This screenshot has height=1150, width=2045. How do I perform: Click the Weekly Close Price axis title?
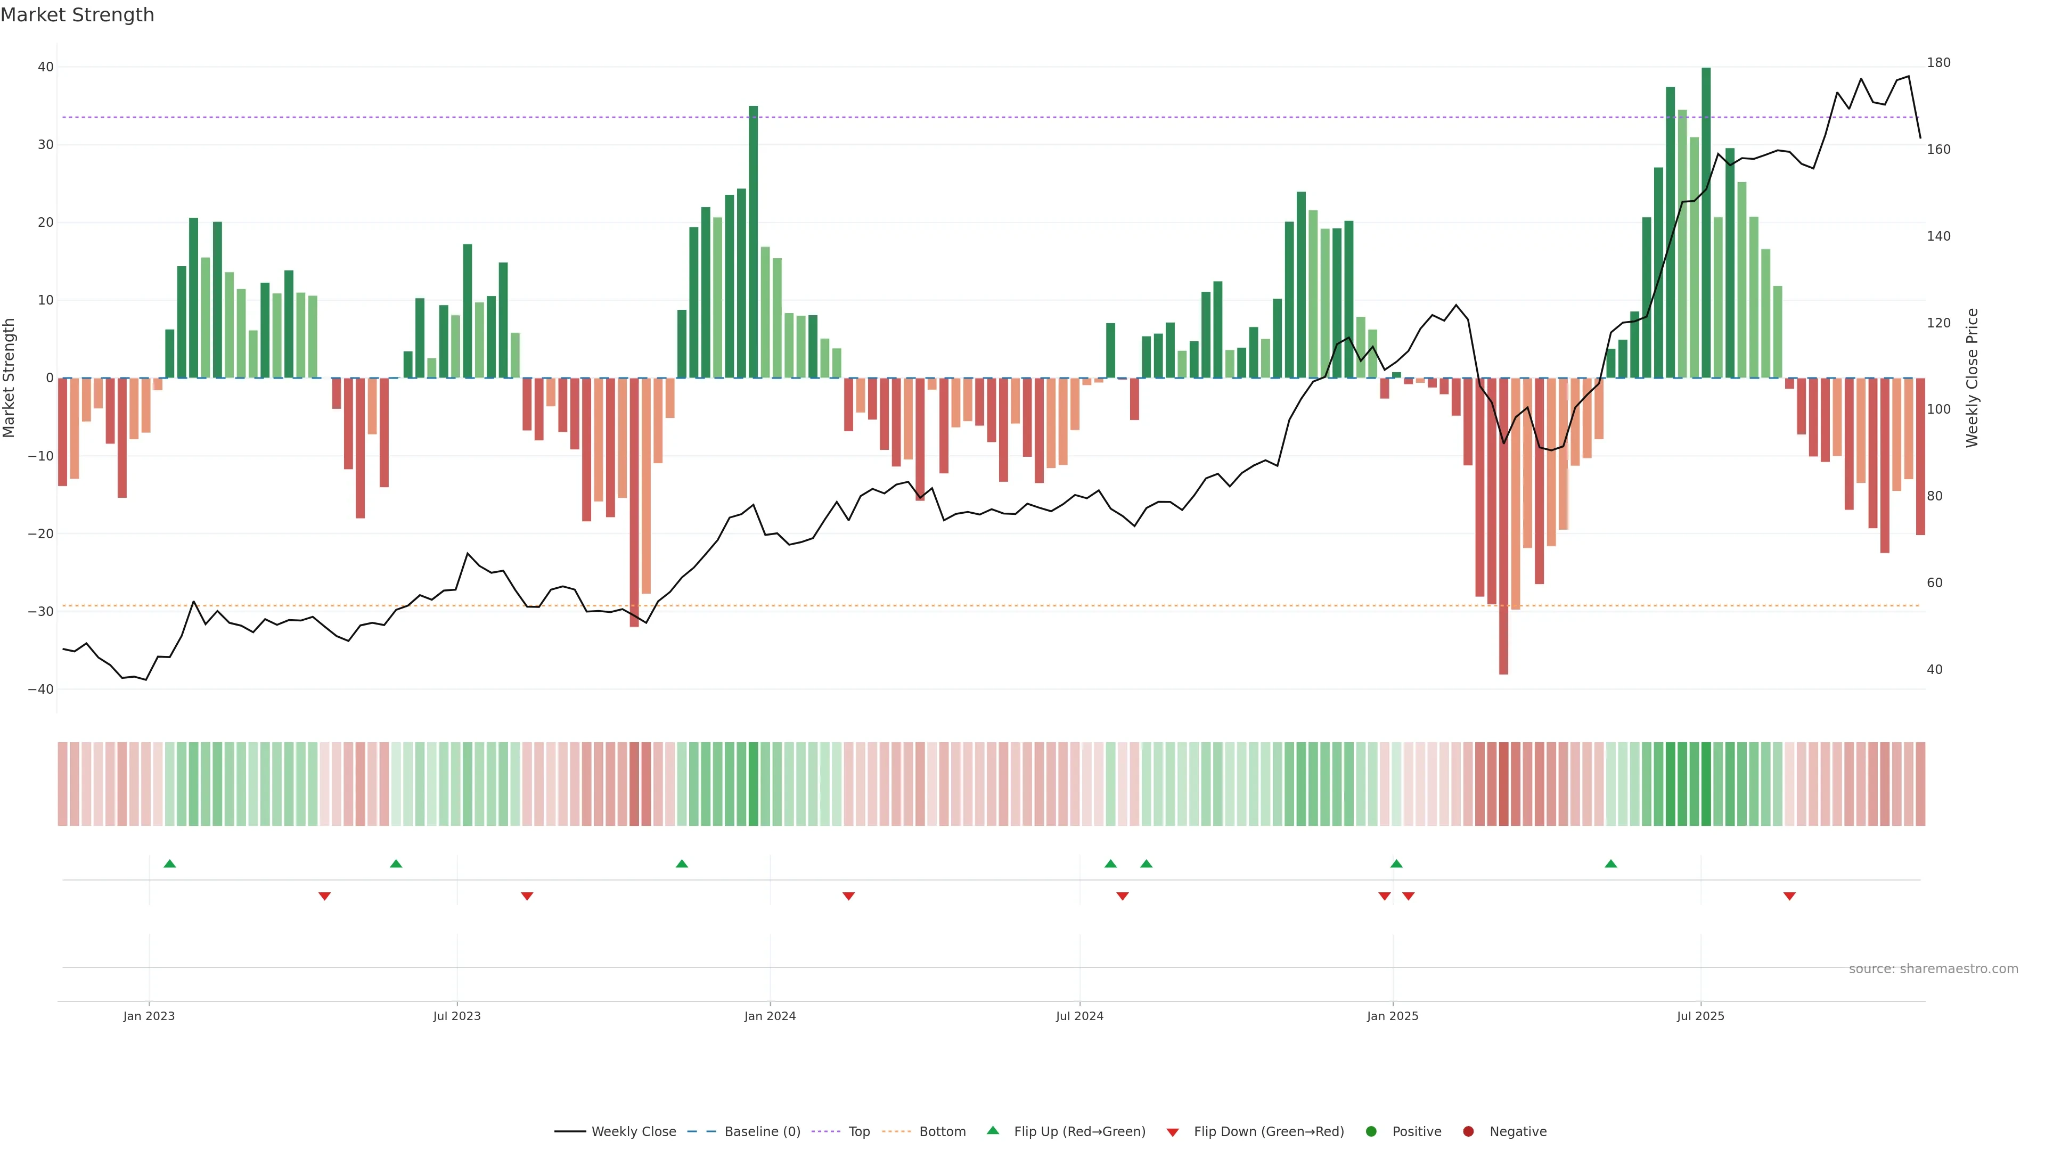1973,378
